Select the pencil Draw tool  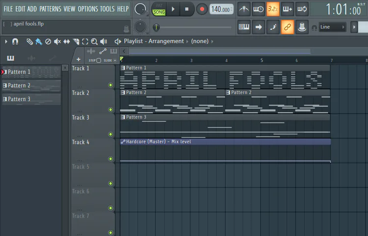point(29,42)
